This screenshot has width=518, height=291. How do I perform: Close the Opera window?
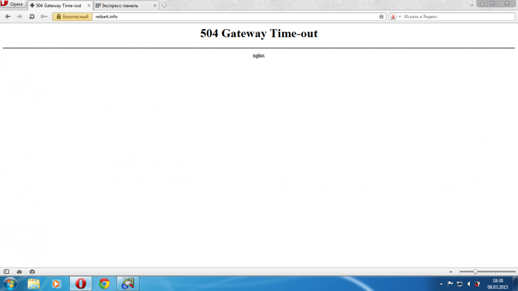[x=507, y=4]
